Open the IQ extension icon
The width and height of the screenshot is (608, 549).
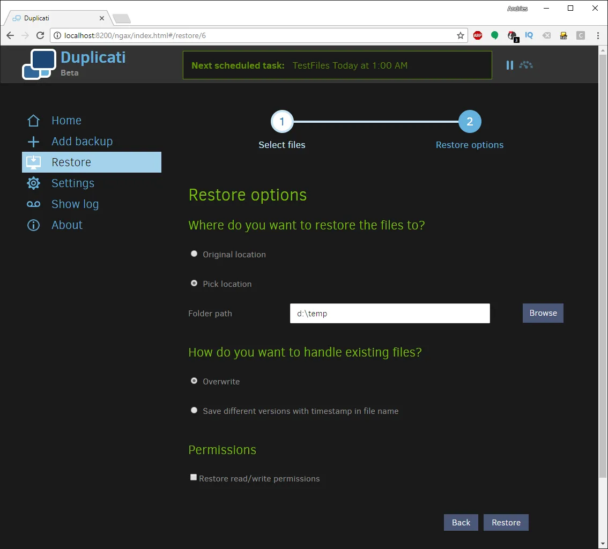[529, 36]
